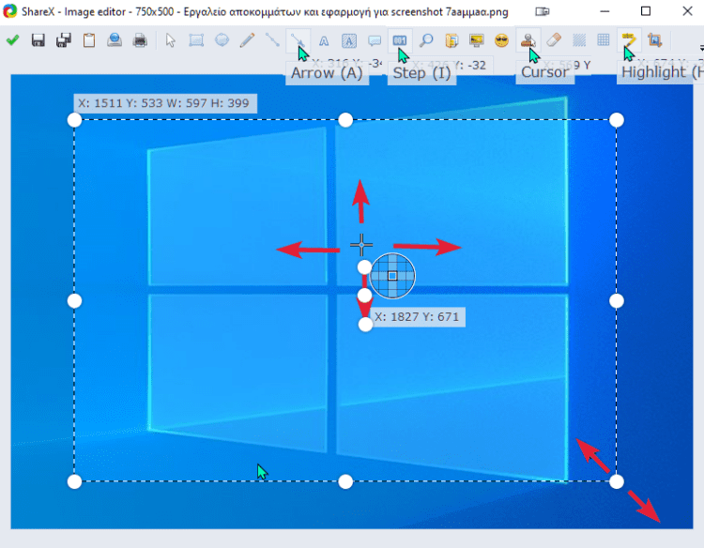Screen dimensions: 704x548
Task: Copy image to clipboard
Action: pyautogui.click(x=89, y=40)
